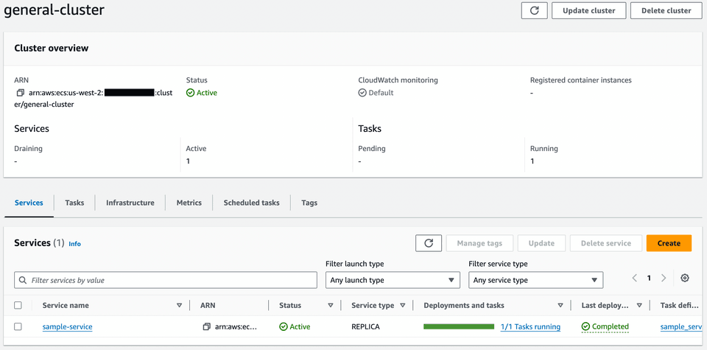Refresh the cluster with the top refresh icon
707x350 pixels.
pyautogui.click(x=535, y=10)
